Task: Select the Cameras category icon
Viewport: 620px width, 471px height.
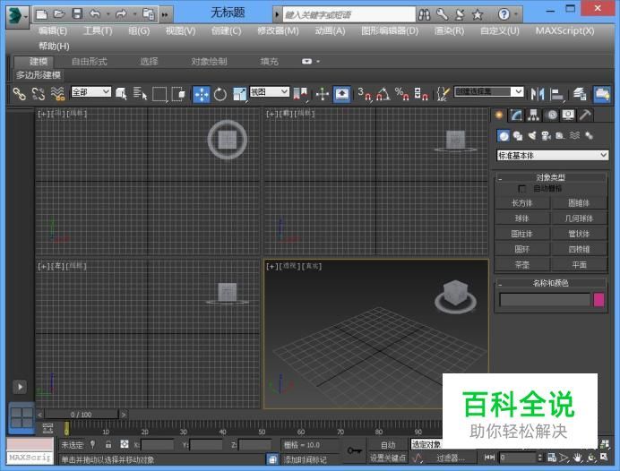Action: pyautogui.click(x=547, y=135)
